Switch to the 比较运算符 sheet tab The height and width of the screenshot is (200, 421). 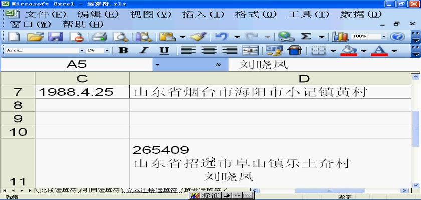58,190
